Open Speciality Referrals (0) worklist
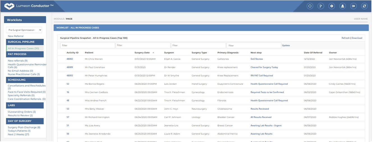The height and width of the screenshot is (142, 373). point(21,96)
